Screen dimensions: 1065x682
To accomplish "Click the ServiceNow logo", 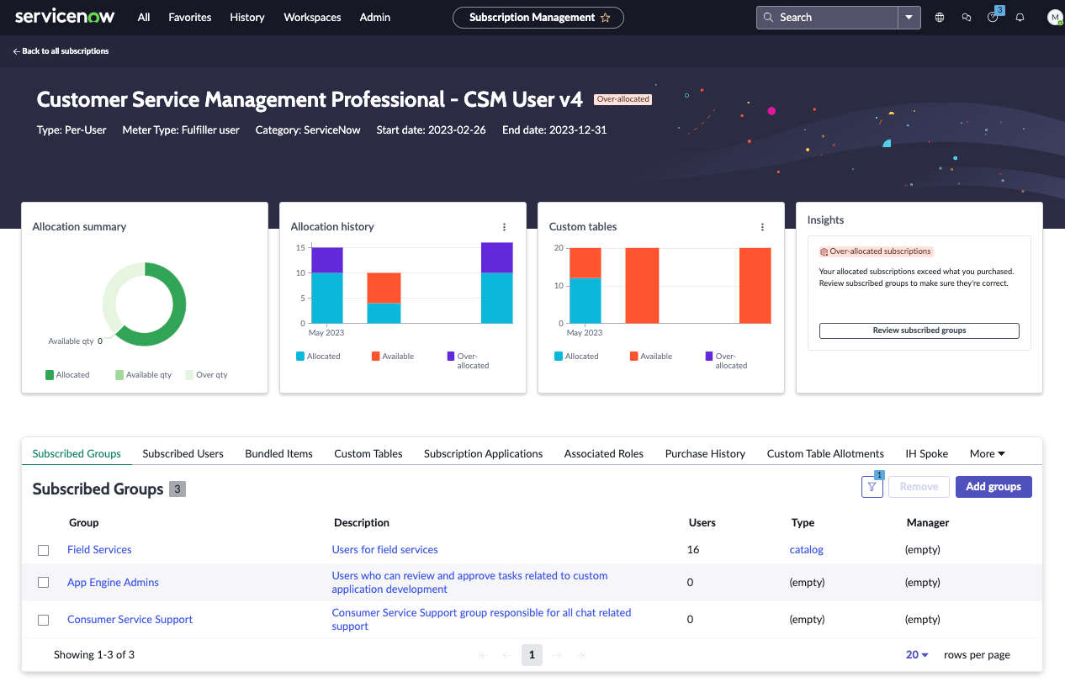I will [x=65, y=17].
